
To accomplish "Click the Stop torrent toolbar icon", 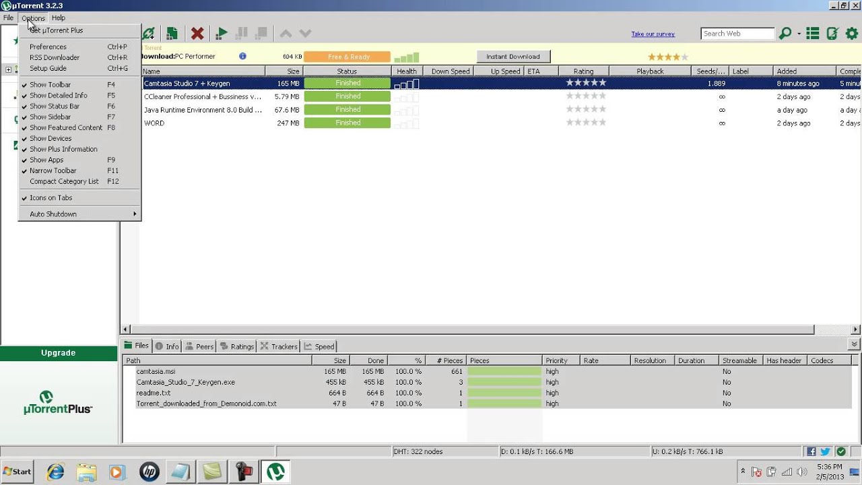I will click(262, 33).
